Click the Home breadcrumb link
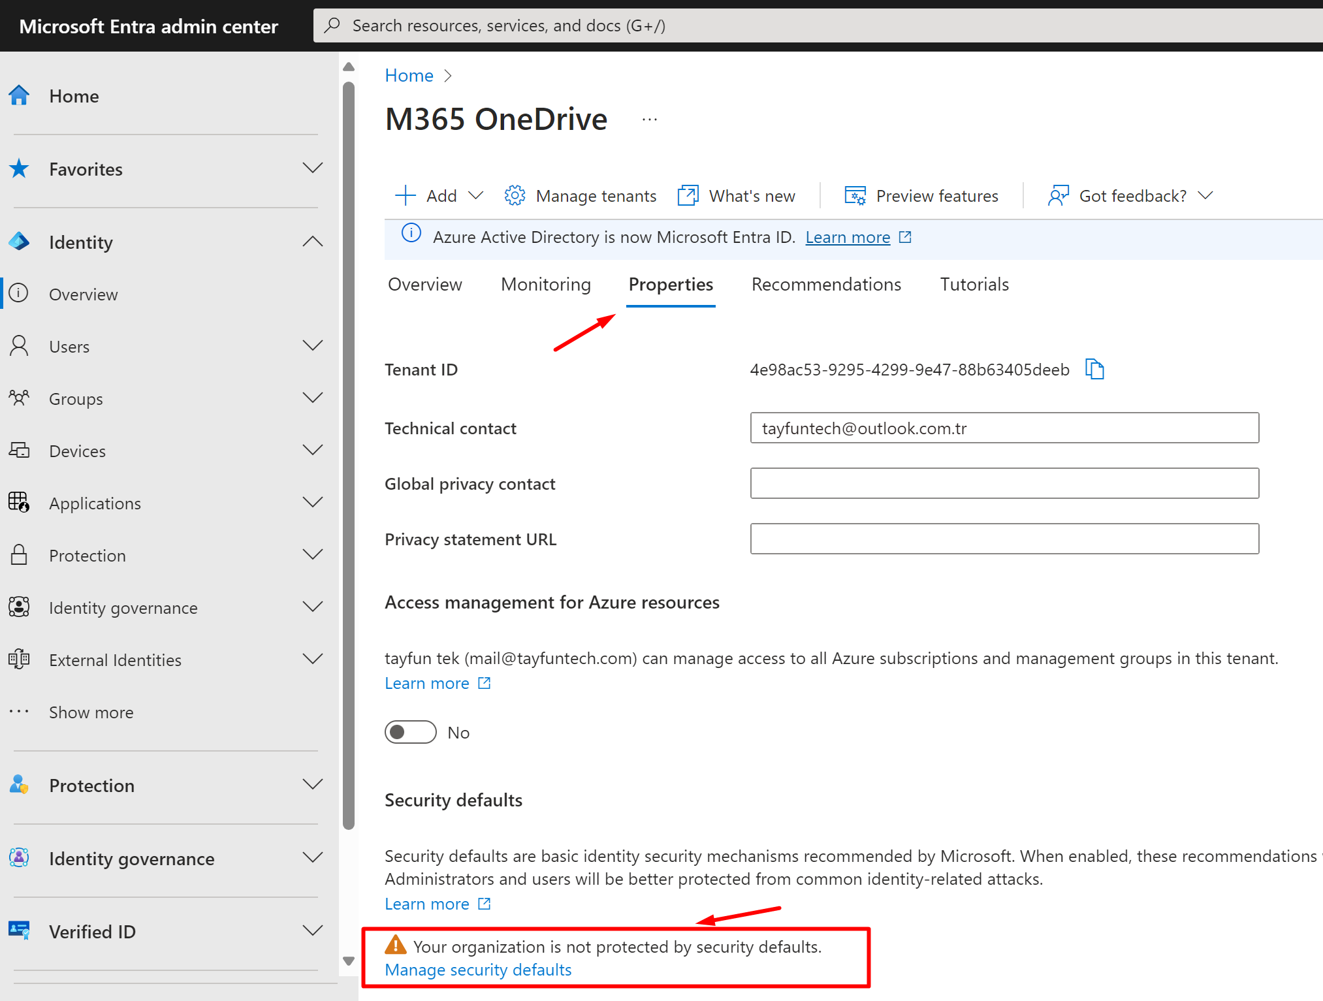Image resolution: width=1323 pixels, height=1001 pixels. click(409, 76)
